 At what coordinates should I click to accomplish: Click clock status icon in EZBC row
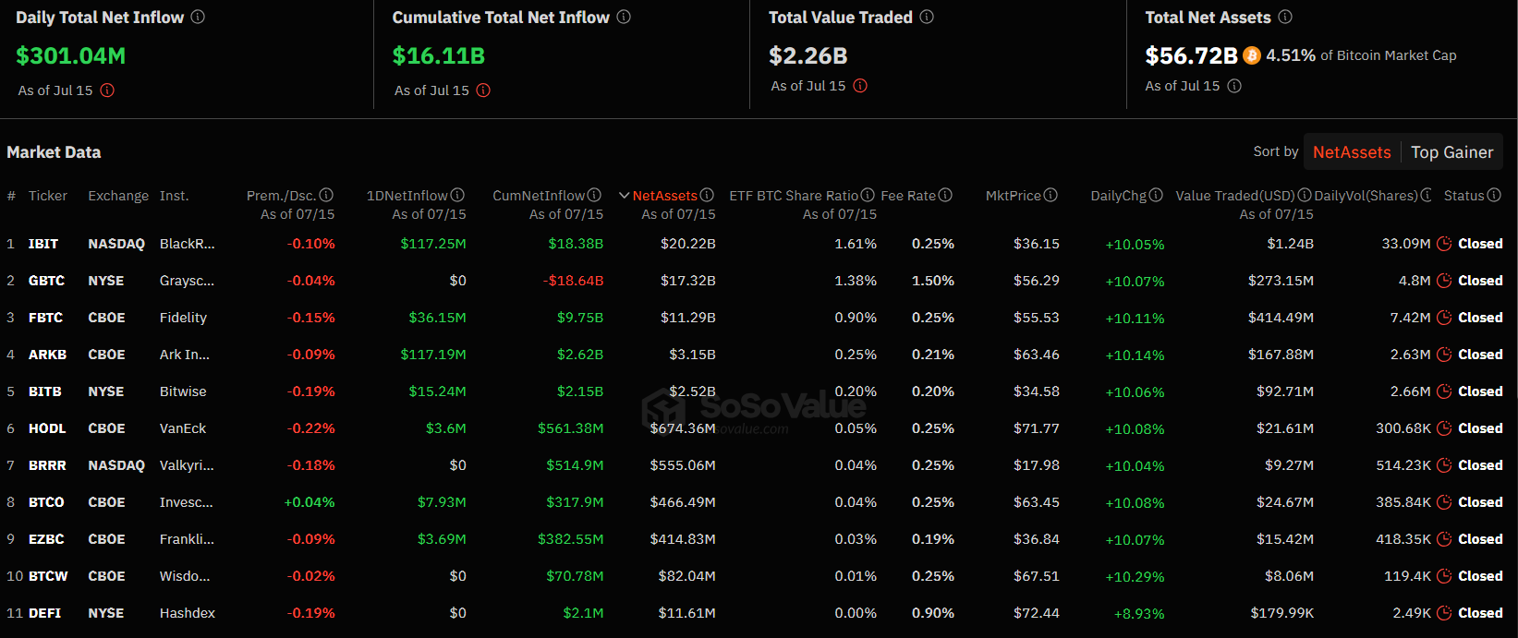[1444, 539]
